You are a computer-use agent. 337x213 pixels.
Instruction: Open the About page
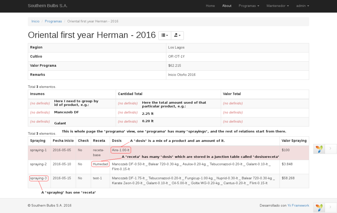coord(227,6)
